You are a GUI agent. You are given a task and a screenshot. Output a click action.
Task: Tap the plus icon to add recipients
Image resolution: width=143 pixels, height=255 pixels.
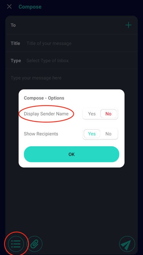[x=129, y=25]
